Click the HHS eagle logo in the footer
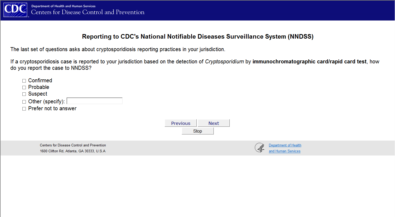This screenshot has width=395, height=217. [260, 148]
